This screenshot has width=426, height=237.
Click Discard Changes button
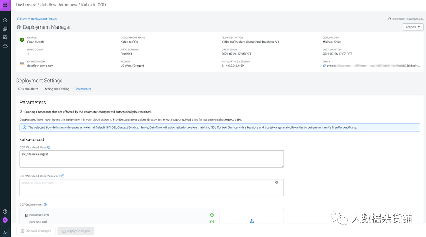[36, 231]
